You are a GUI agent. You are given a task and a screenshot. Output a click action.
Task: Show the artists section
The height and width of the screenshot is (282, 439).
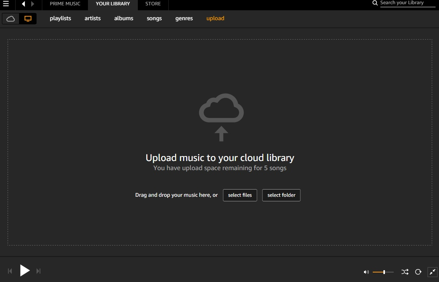click(x=93, y=19)
